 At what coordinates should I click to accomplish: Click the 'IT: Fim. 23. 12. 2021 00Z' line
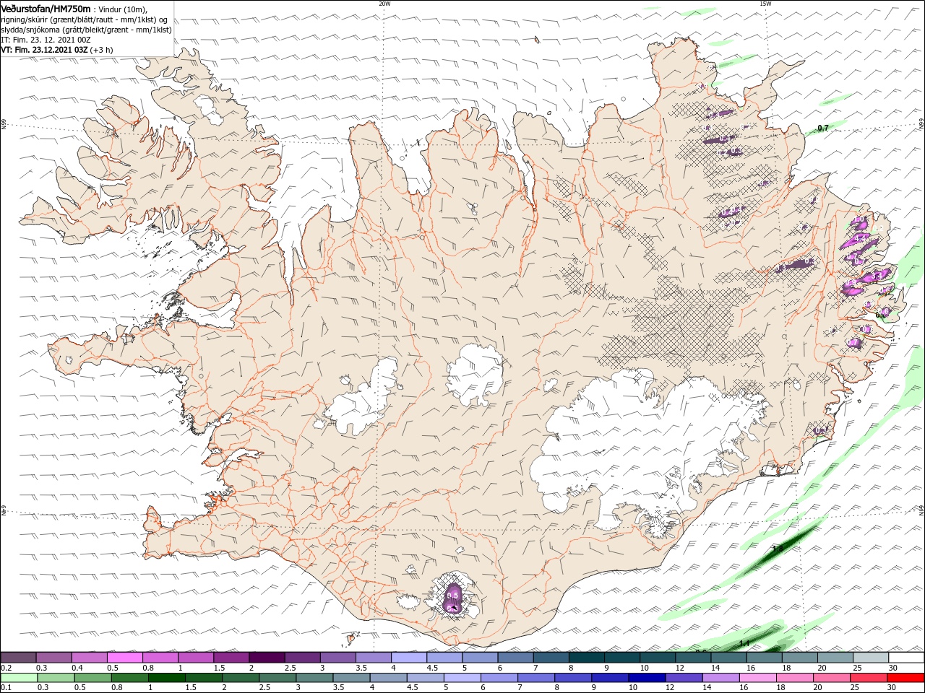pyautogui.click(x=46, y=40)
